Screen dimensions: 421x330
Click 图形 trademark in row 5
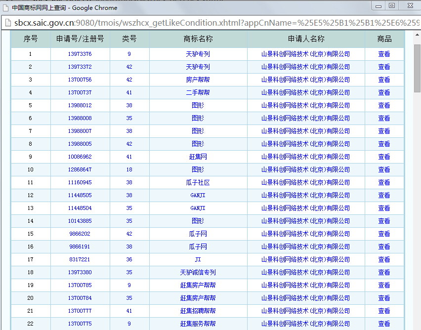198,106
